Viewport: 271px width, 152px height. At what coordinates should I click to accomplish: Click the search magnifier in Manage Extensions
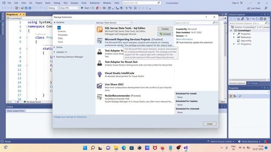tap(214, 23)
